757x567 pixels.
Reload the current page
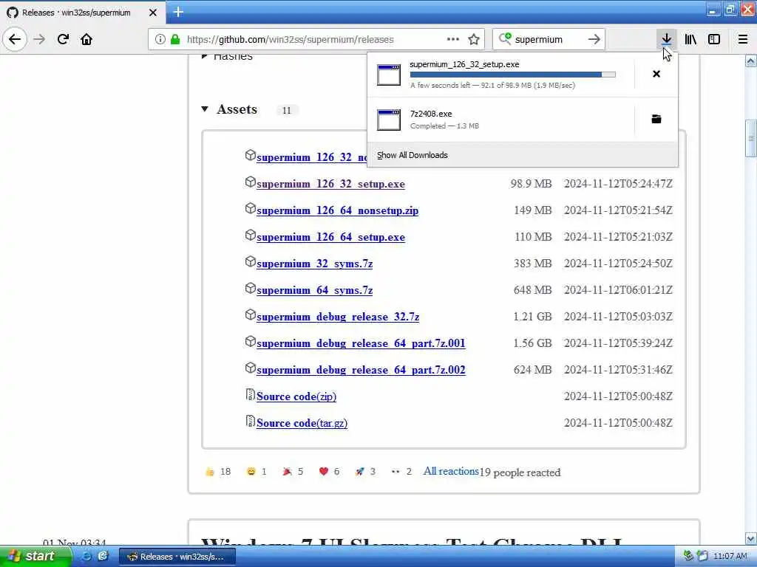(63, 39)
